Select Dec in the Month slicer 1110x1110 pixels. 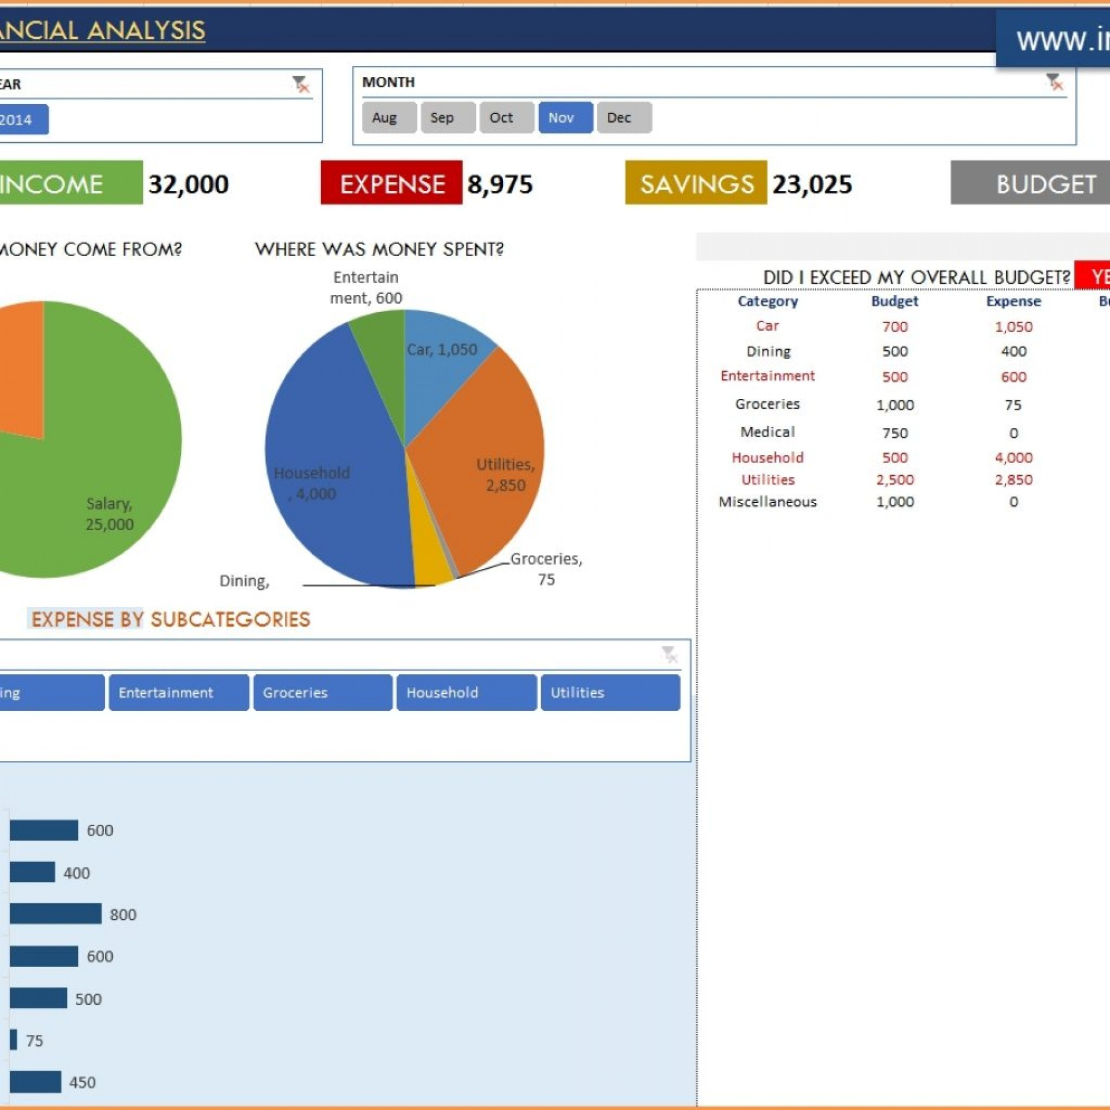point(624,118)
